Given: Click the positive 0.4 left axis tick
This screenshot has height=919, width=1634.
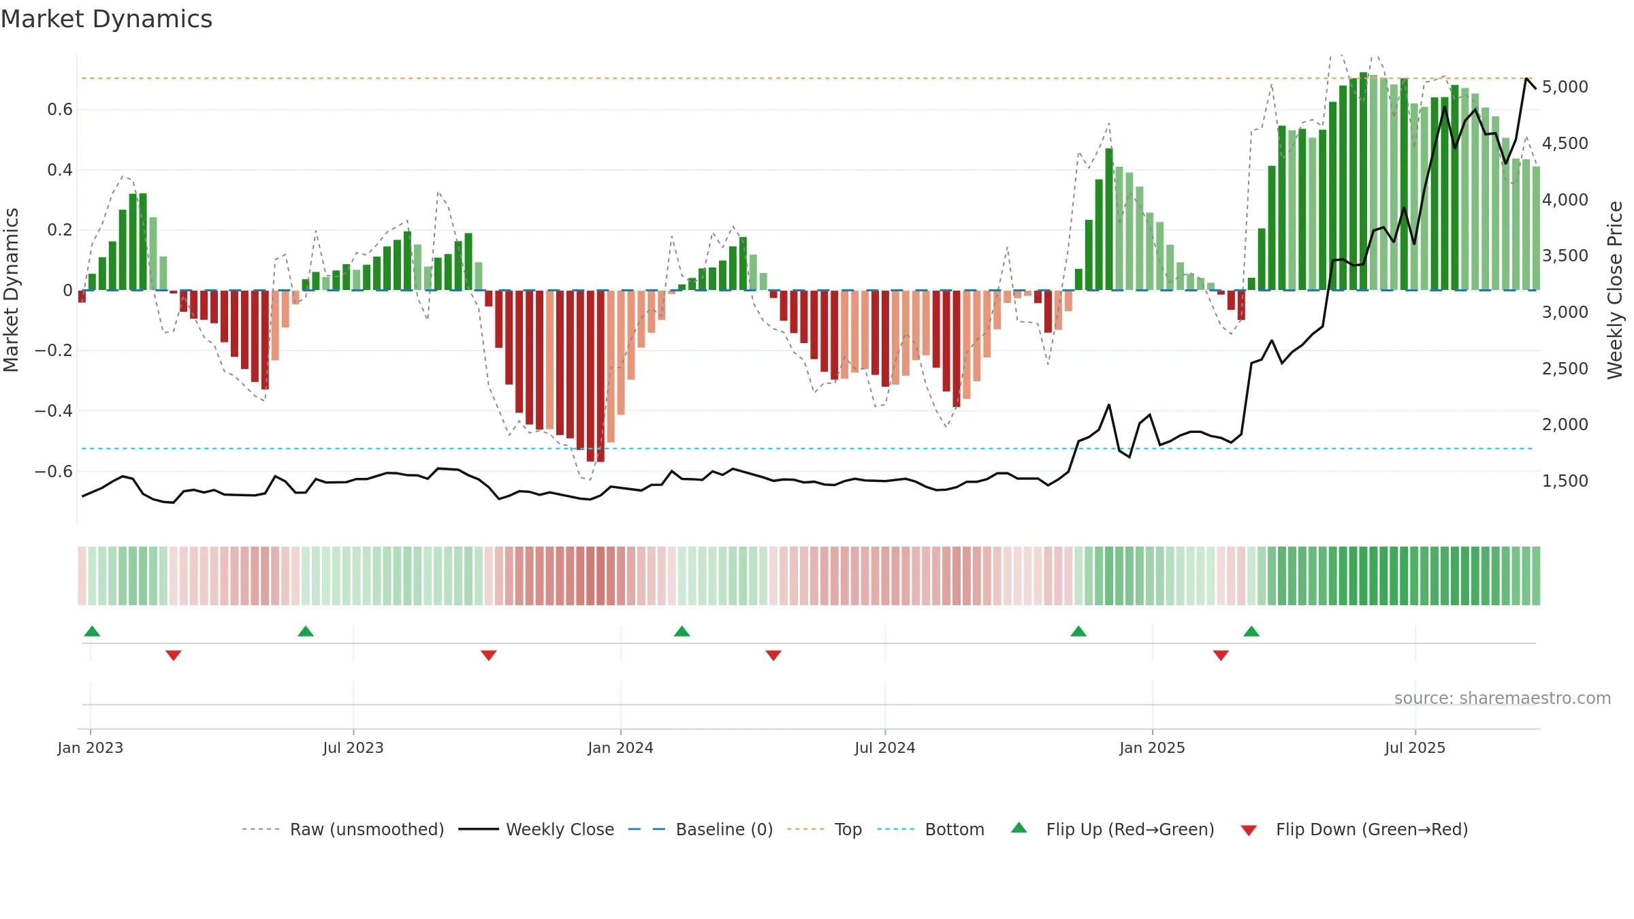Looking at the screenshot, I should [60, 170].
